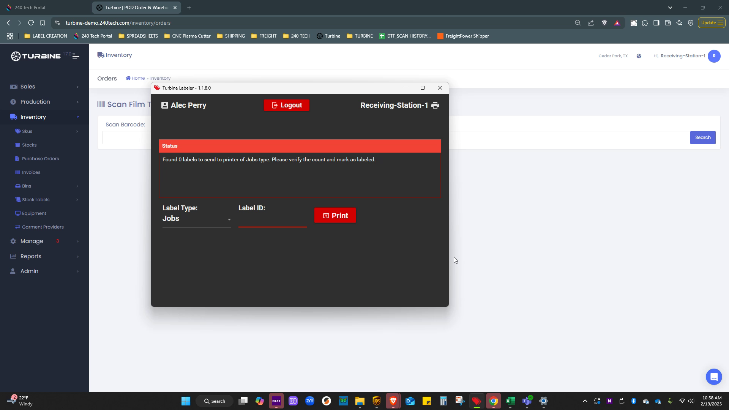Screen dimensions: 729x410
Task: Switch to the 240 Tech Portal tab
Action: (x=30, y=8)
